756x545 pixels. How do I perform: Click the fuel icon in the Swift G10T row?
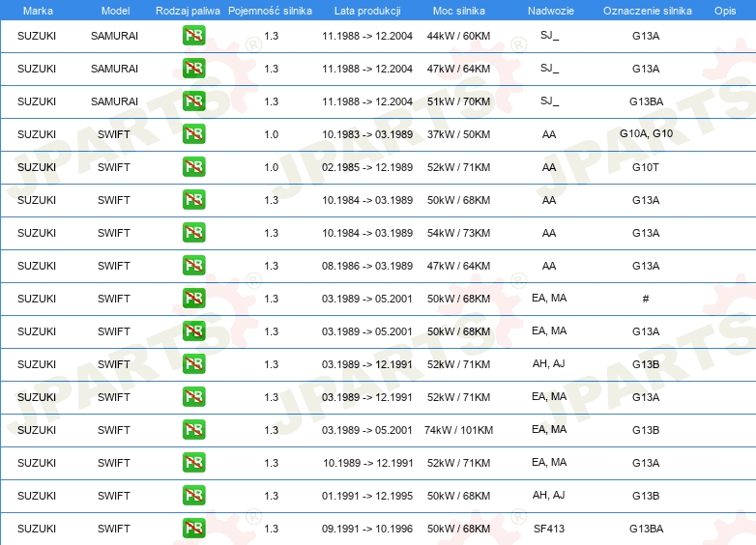(x=193, y=167)
